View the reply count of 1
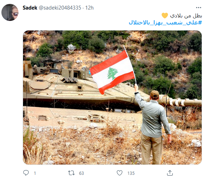Viewport: 207px width, 178px height. click(x=35, y=173)
